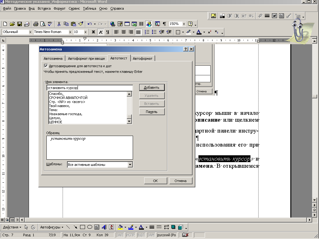Open dialog help with the ? button

[185, 49]
